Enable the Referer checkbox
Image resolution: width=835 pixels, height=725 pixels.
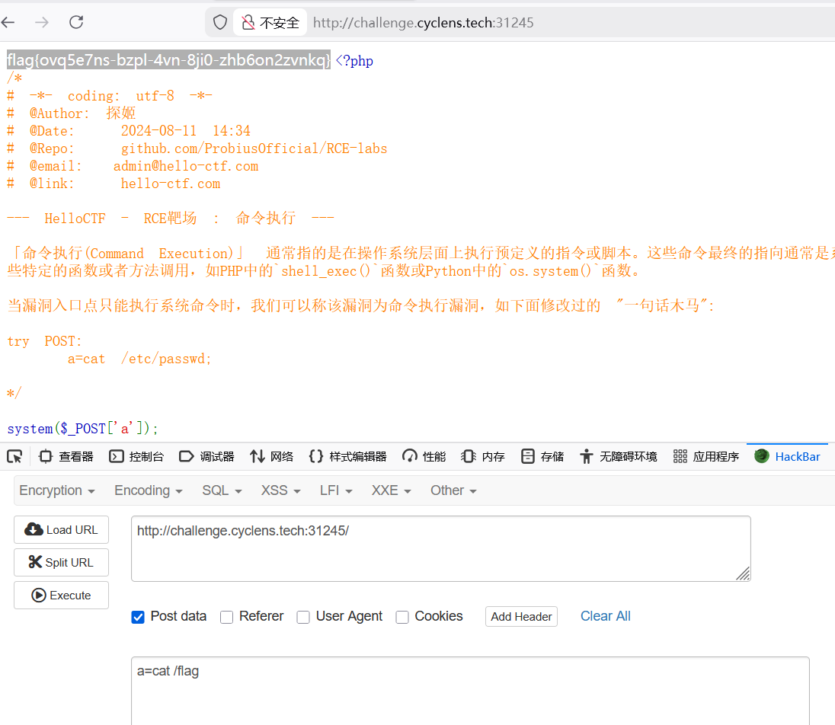[x=227, y=617]
